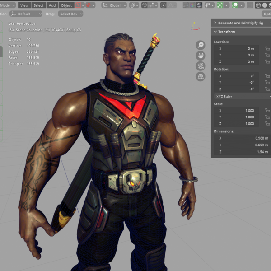Switch to wireframe viewport shading
The image size is (271, 271).
(x=258, y=5)
